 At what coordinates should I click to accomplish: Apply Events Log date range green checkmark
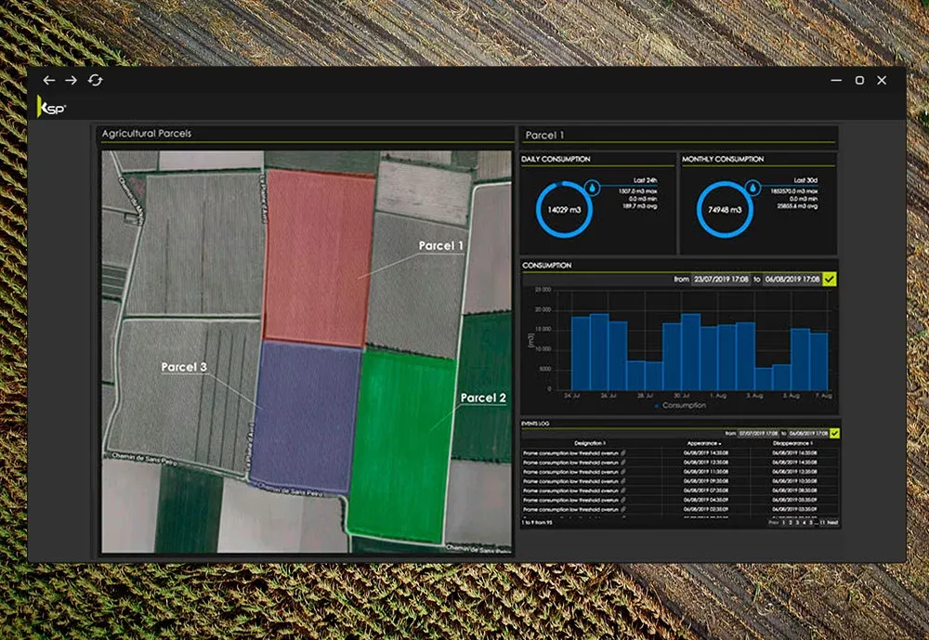(x=833, y=433)
